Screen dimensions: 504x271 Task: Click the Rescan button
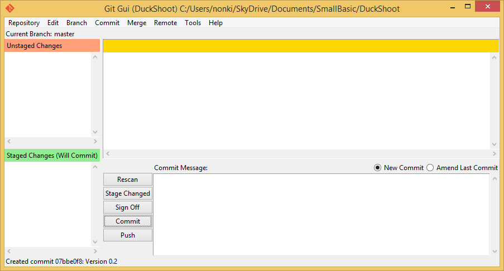tap(128, 180)
